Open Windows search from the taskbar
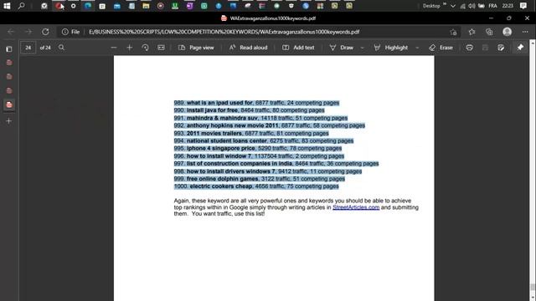This screenshot has height=301, width=536. 22,6
